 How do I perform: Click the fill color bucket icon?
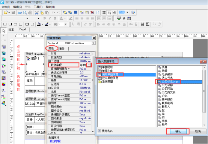(39, 24)
